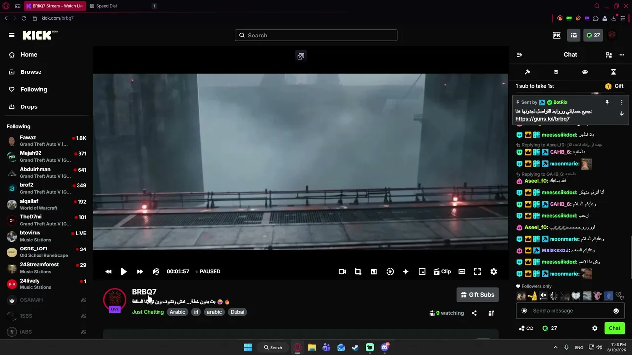Viewport: 632px width, 355px height.
Task: Select the crop icon in player bar
Action: coord(358,272)
